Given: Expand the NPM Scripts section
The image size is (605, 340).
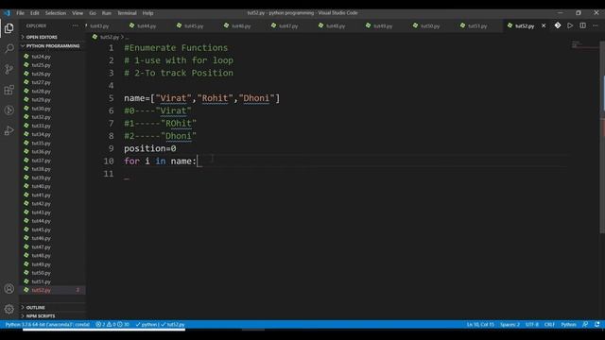Looking at the screenshot, I should point(53,316).
